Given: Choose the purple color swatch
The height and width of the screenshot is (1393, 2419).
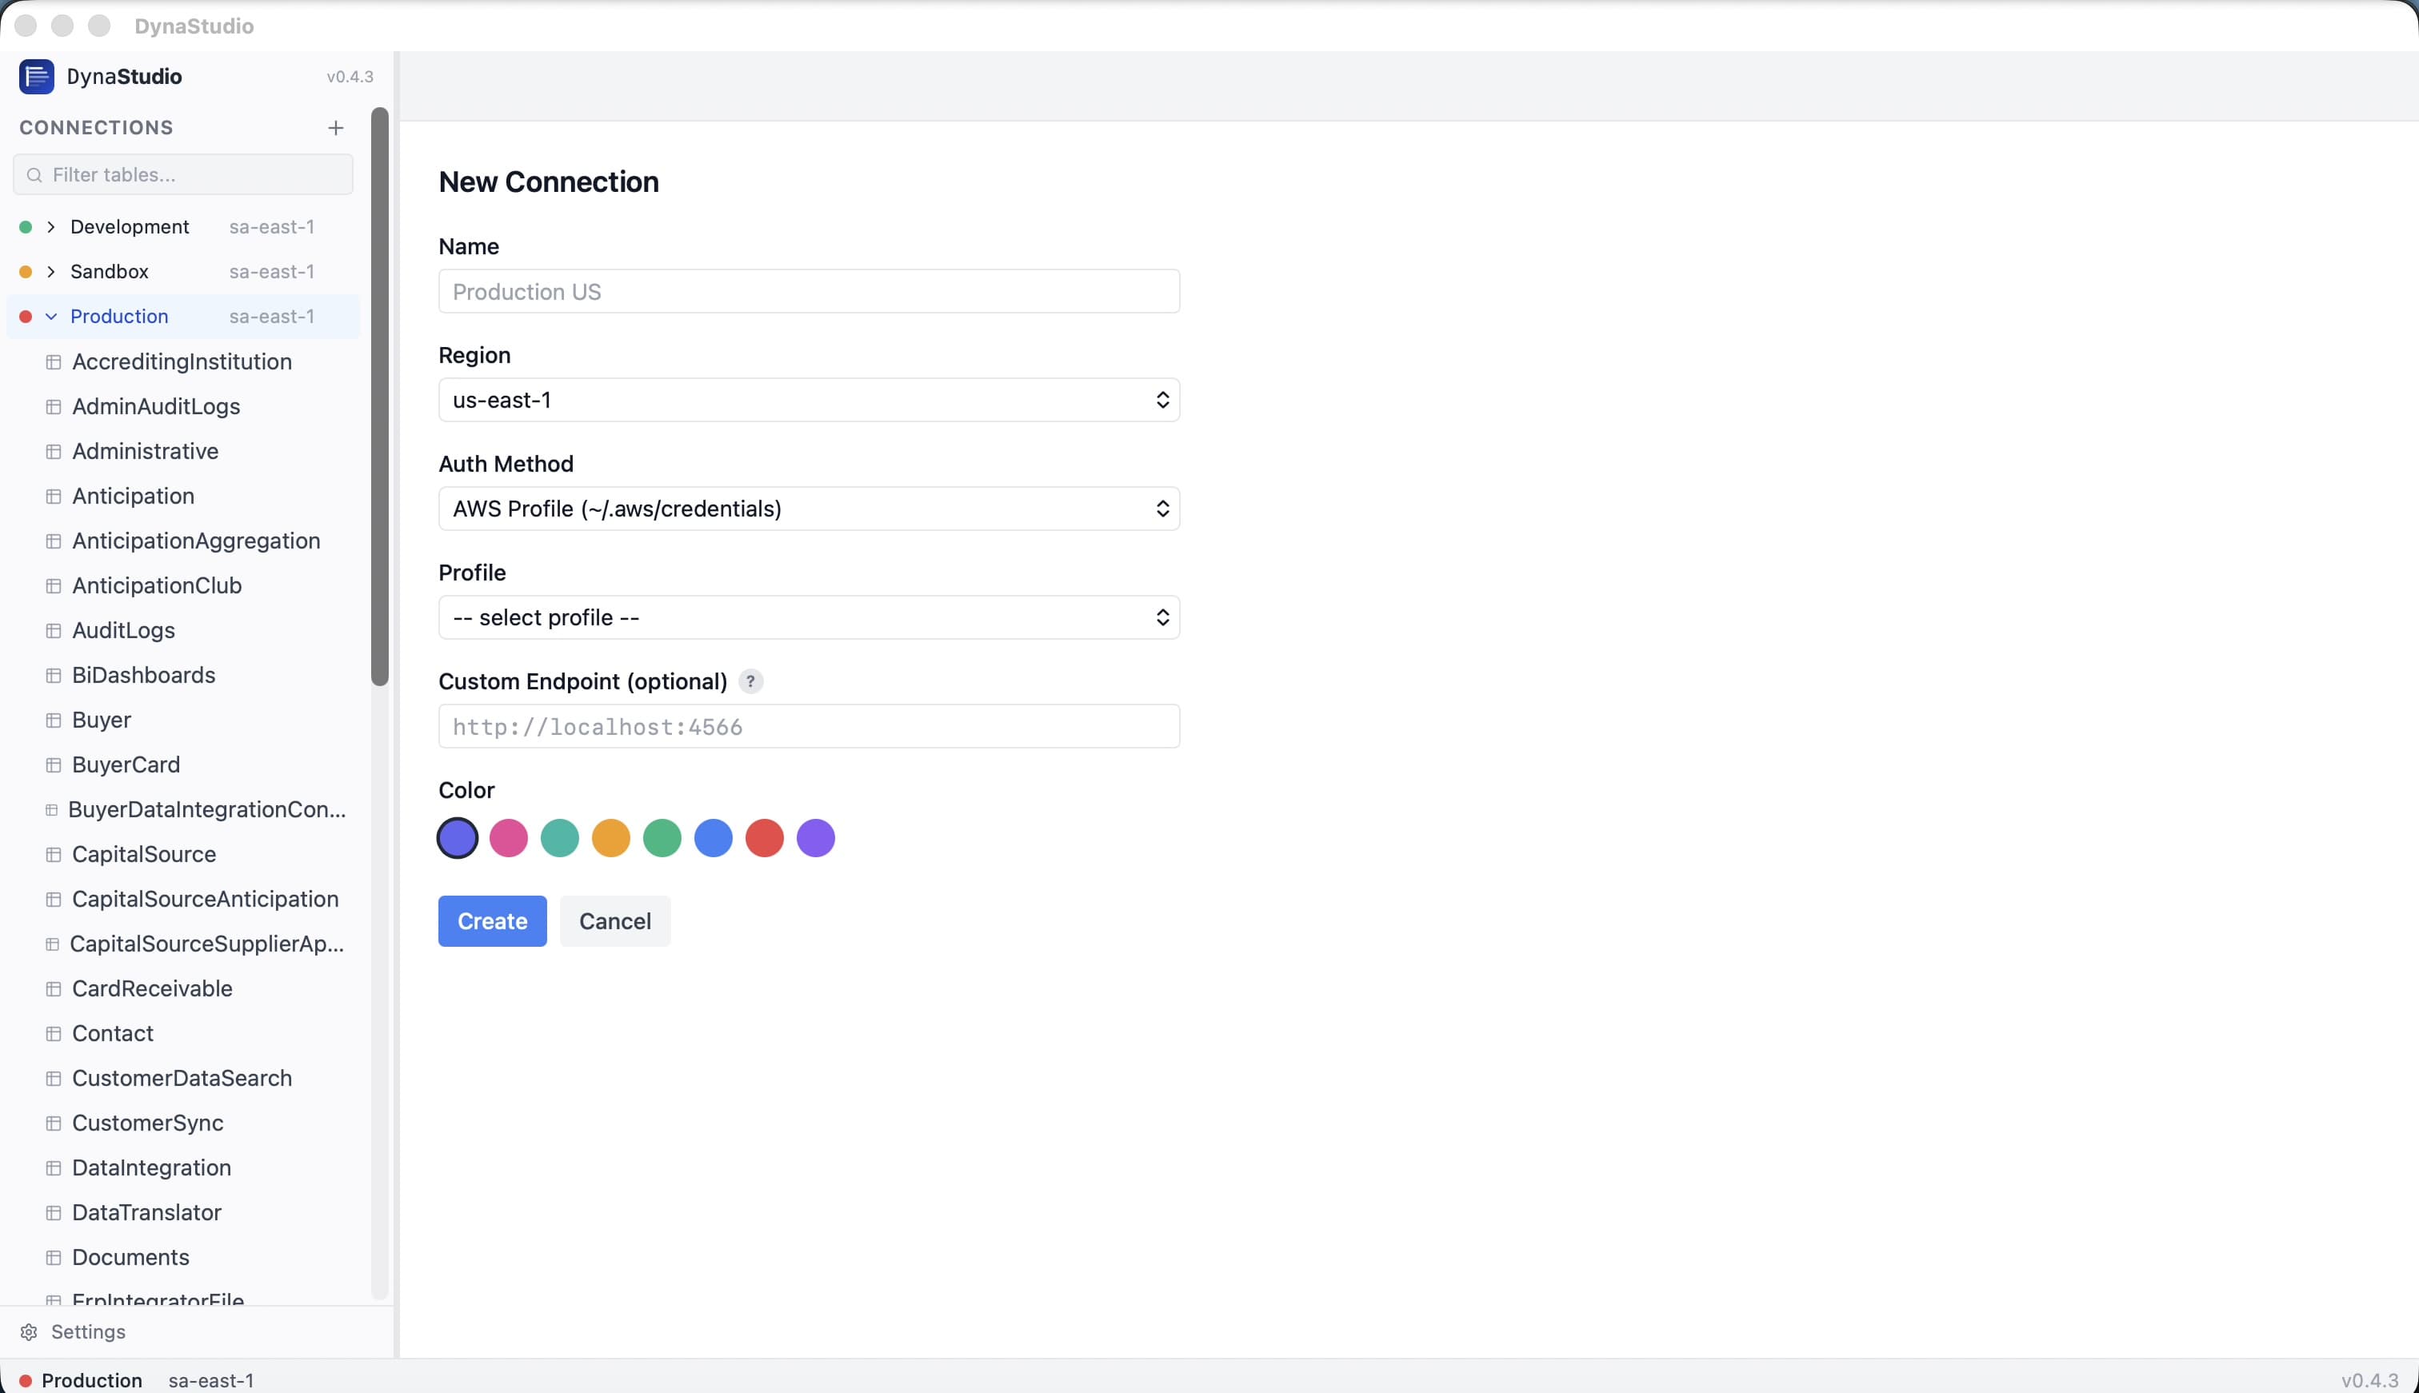Looking at the screenshot, I should (x=815, y=839).
